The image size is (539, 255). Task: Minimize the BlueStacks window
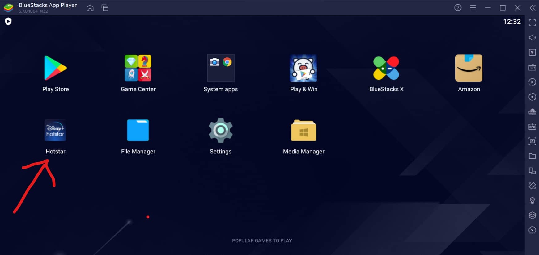pyautogui.click(x=488, y=8)
